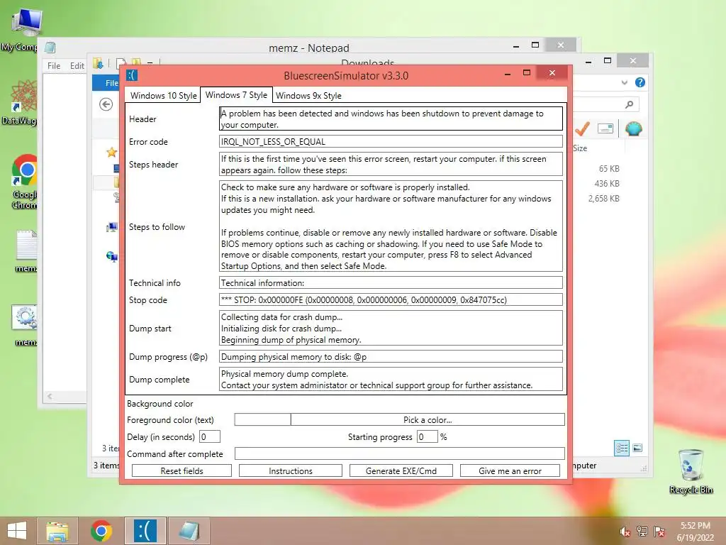Switch to Windows 9x Style tab

click(308, 96)
